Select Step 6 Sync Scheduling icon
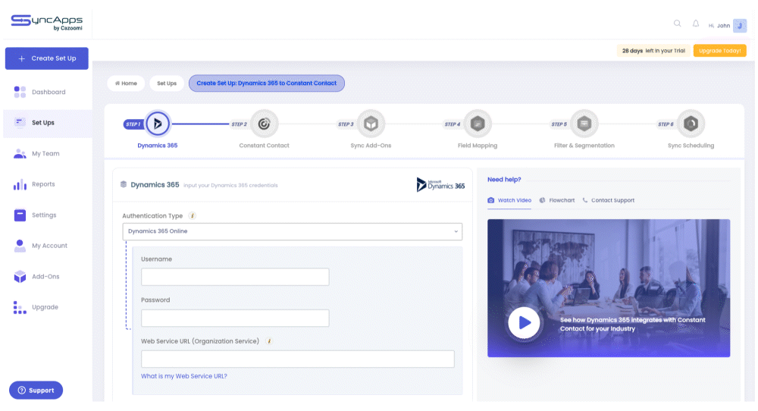758x411 pixels. [x=691, y=124]
